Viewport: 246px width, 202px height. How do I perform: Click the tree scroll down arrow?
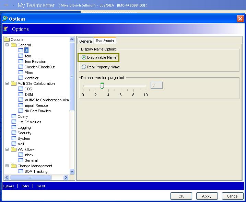[x=72, y=171]
